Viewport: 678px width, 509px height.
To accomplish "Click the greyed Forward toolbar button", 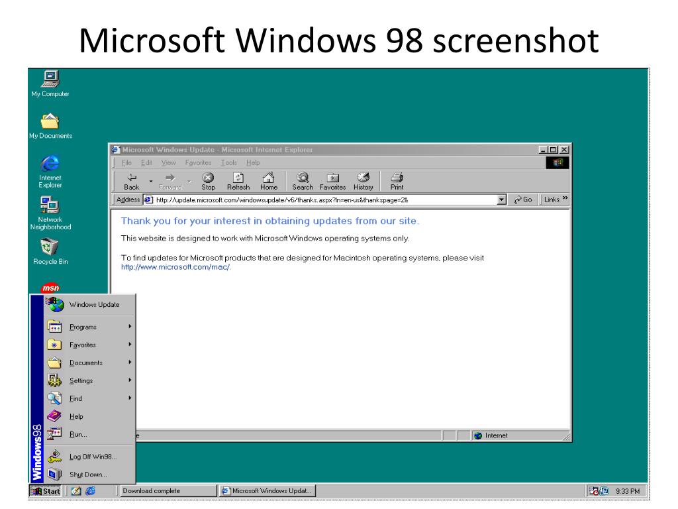I will click(x=170, y=182).
